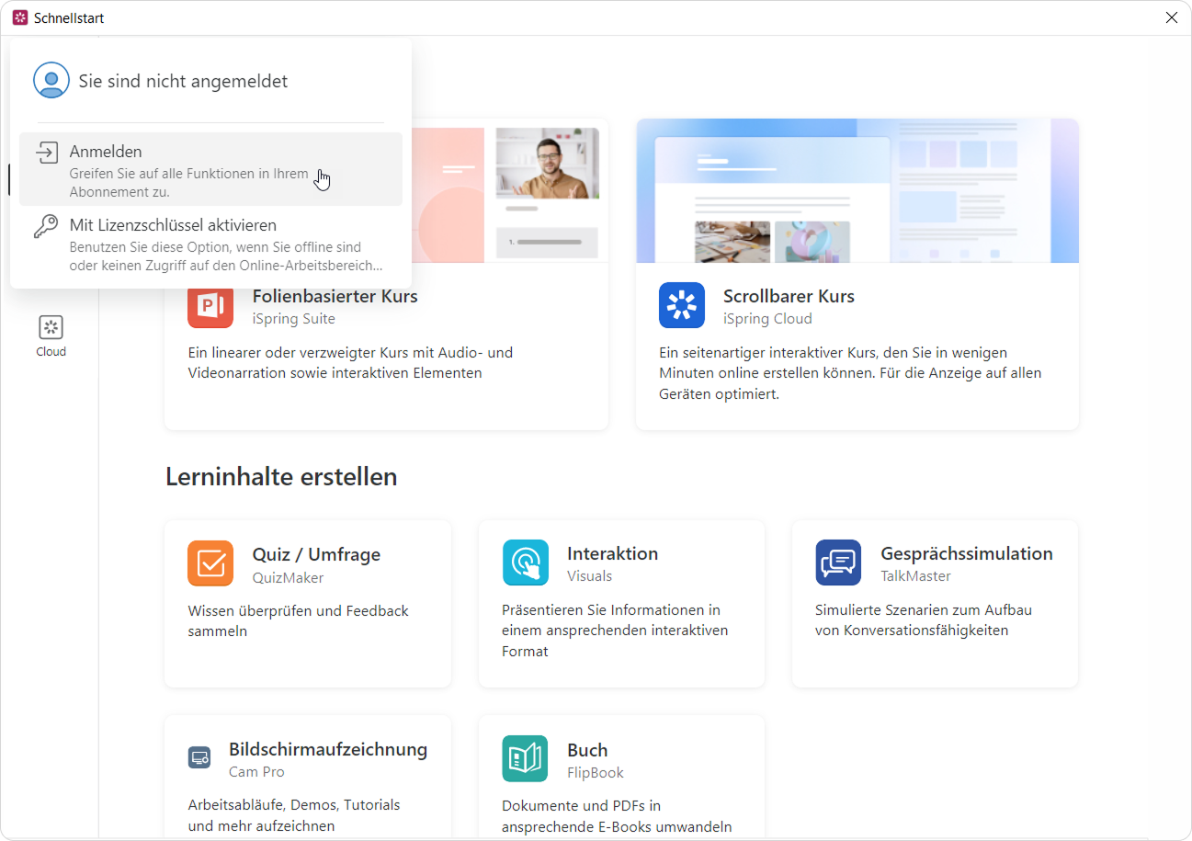The width and height of the screenshot is (1192, 841).
Task: Click the iSpring Cloud icon of Scrollbarer Kurs
Action: coord(682,305)
